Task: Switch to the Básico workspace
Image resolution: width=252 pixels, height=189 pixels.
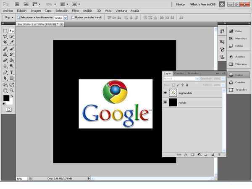Action: click(179, 4)
